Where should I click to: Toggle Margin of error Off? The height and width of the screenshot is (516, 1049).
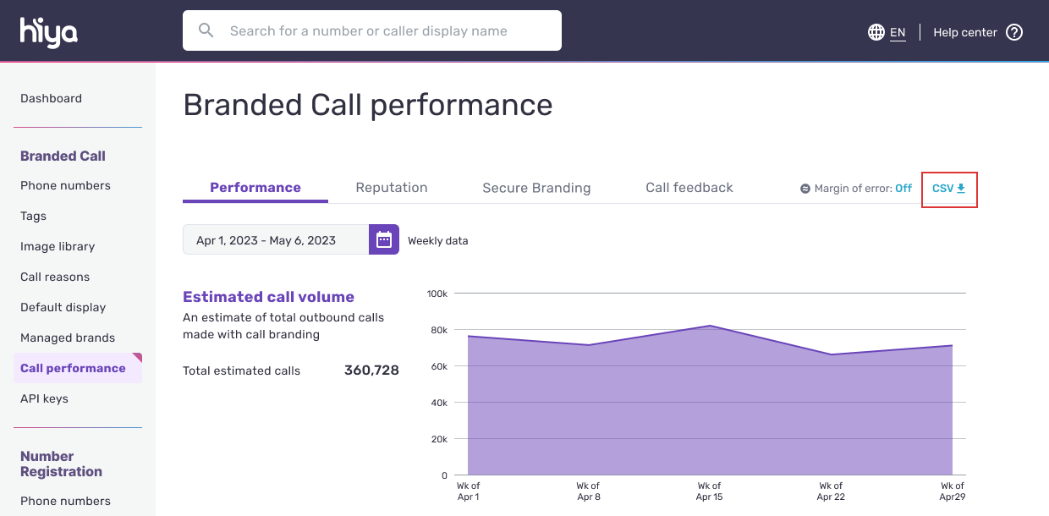[903, 189]
